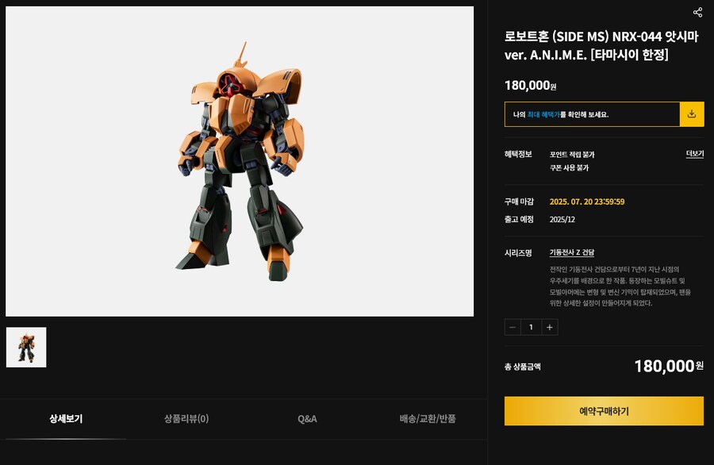This screenshot has width=714, height=465.
Task: Select the product thumbnail below main image
Action: click(26, 347)
